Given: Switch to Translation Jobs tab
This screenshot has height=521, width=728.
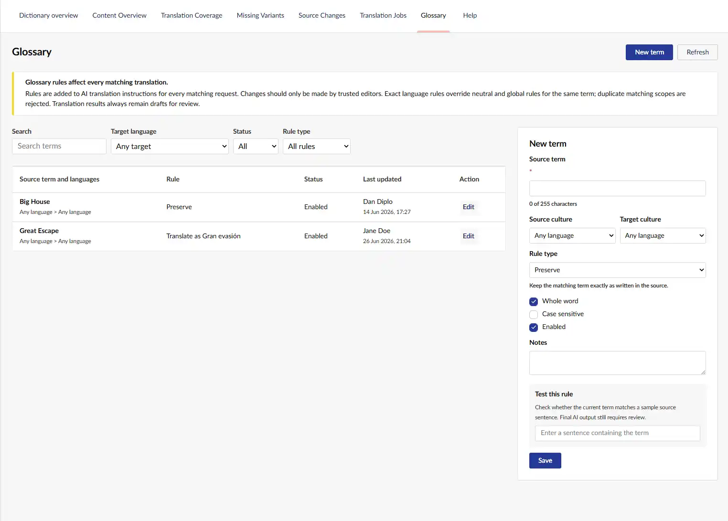Looking at the screenshot, I should pos(383,15).
